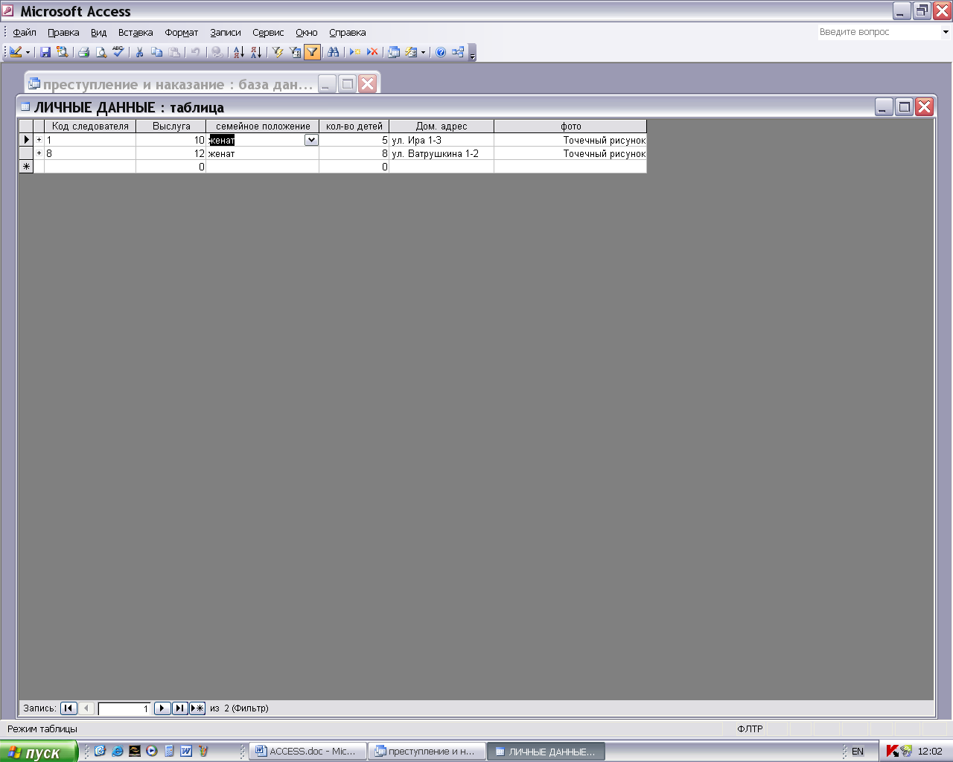Open the Вид menu
Viewport: 953px width, 762px height.
[99, 32]
